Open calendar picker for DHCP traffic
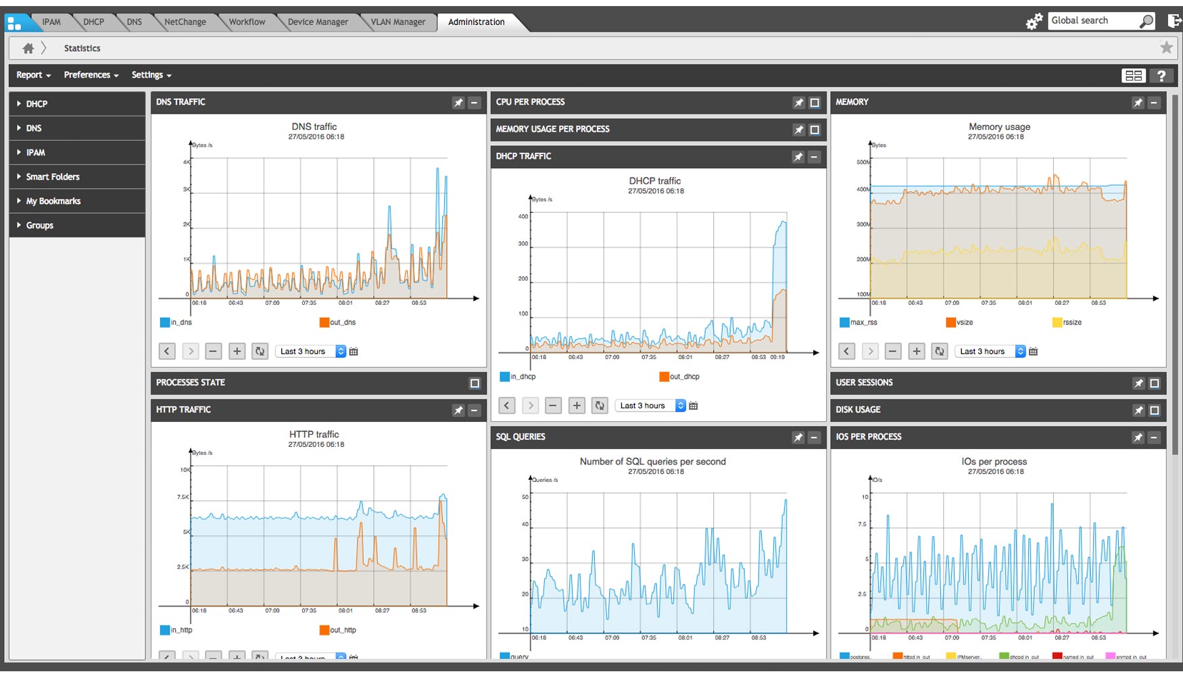Image resolution: width=1183 pixels, height=676 pixels. [694, 406]
